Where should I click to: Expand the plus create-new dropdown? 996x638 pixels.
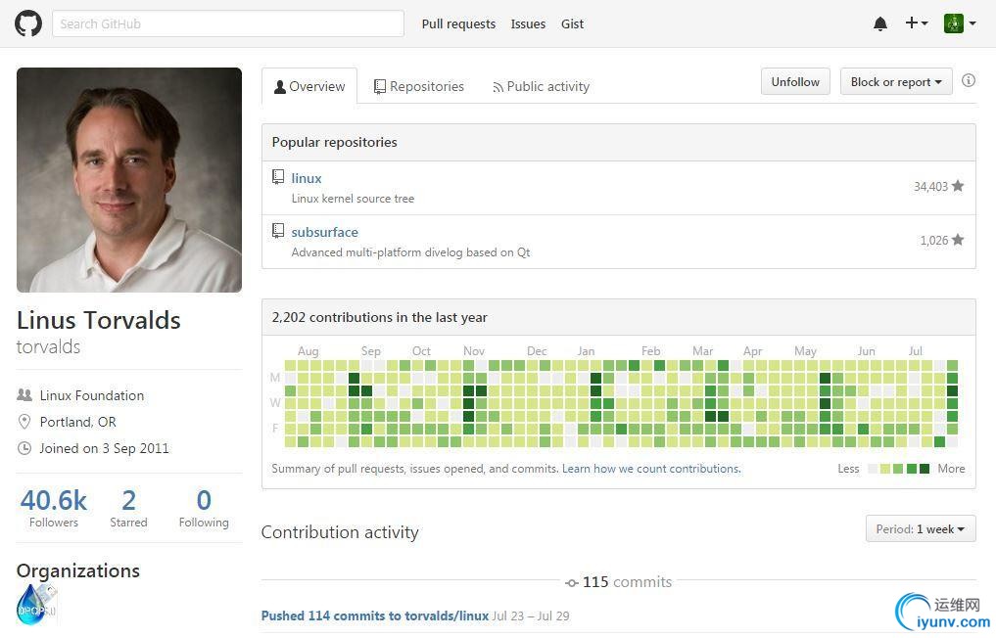click(x=916, y=23)
